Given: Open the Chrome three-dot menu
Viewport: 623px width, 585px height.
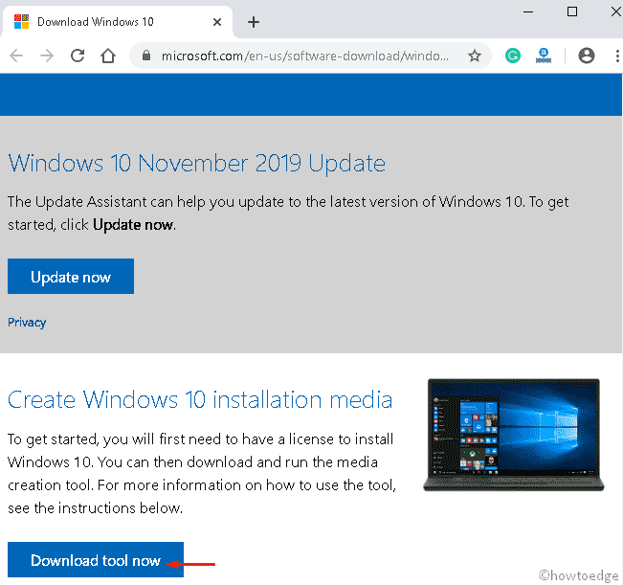Looking at the screenshot, I should click(612, 56).
